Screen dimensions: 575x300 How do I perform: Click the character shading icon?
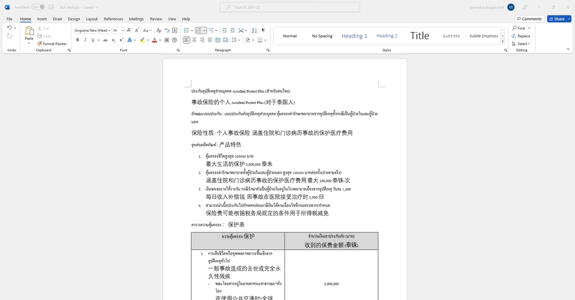[x=167, y=40]
